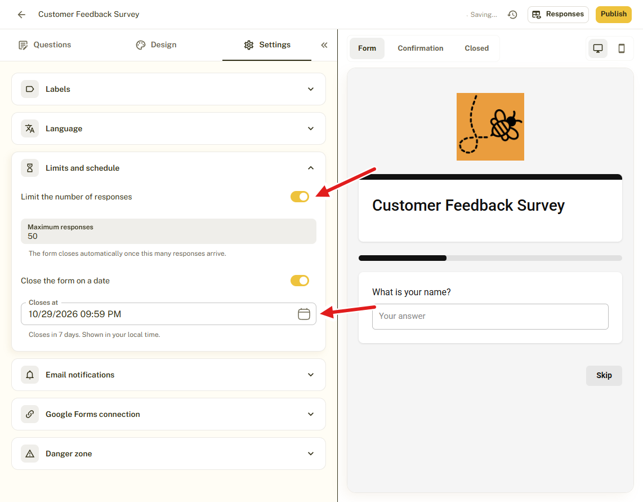Screen dimensions: 643x502
Task: Expand Danger zone section chevron
Action: [311, 454]
